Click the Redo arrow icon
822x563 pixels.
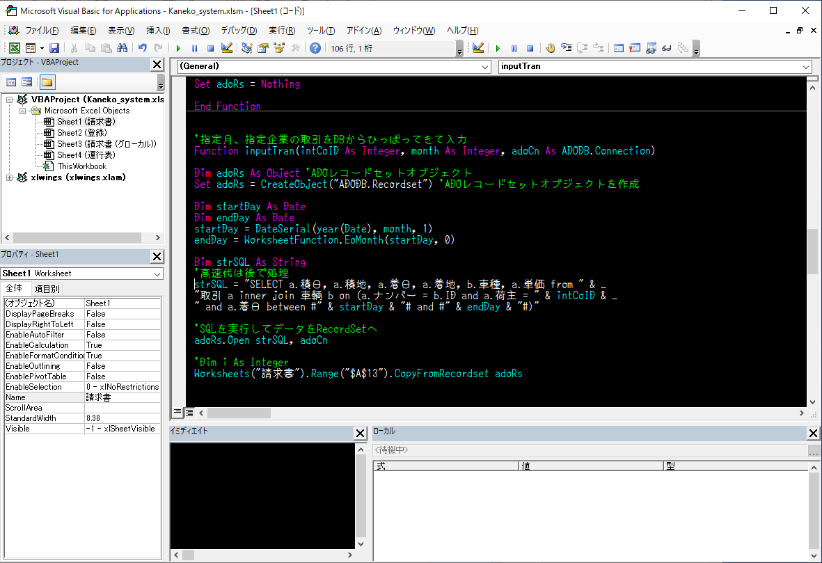pyautogui.click(x=158, y=48)
